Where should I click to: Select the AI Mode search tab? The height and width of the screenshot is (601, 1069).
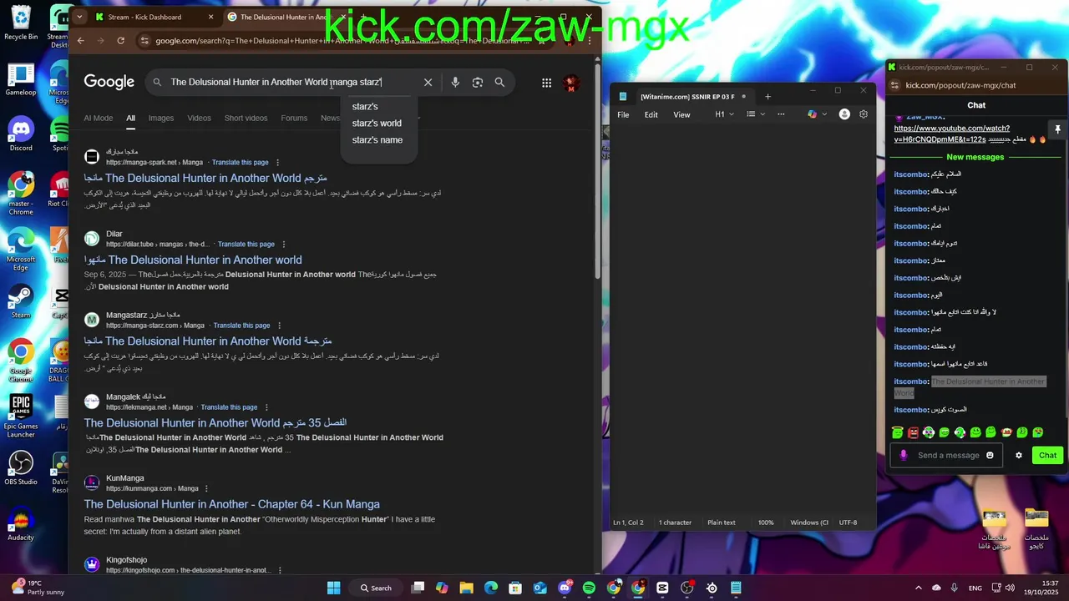(x=98, y=118)
